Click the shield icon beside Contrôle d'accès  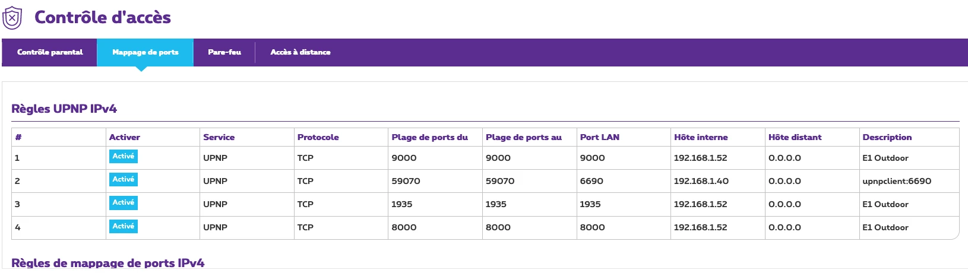click(x=12, y=18)
